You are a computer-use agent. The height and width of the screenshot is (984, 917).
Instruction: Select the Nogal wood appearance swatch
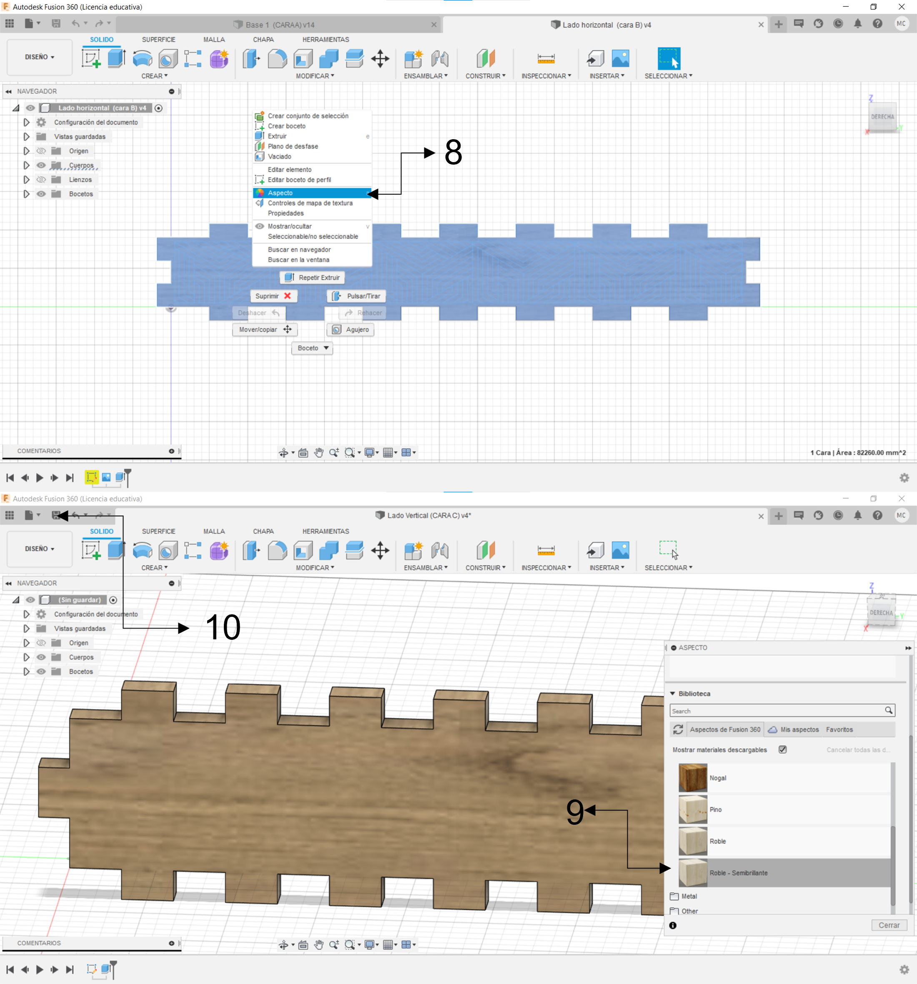693,778
